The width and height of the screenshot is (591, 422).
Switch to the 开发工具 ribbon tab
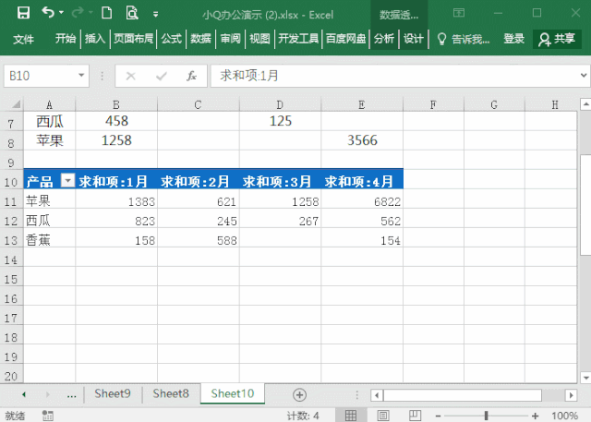(298, 39)
